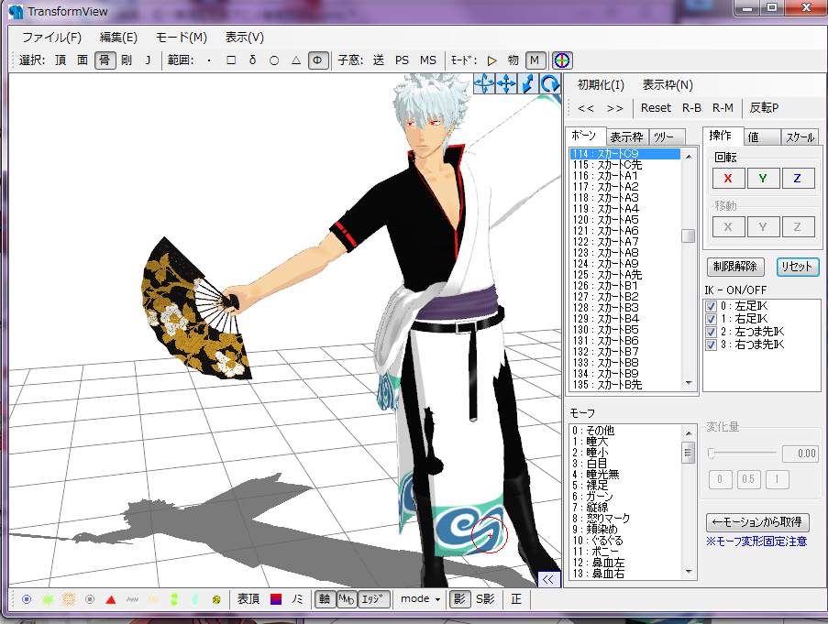
Task: Click the リセット button
Action: click(797, 267)
